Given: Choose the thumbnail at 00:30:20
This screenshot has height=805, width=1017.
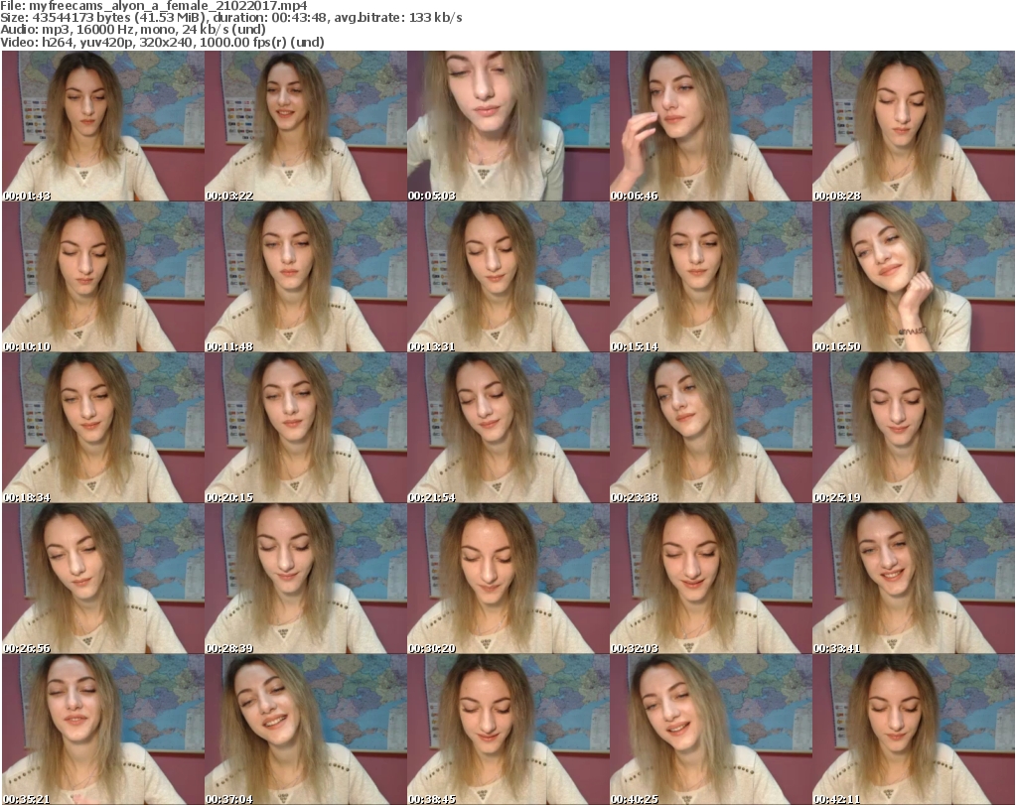Looking at the screenshot, I should point(508,579).
